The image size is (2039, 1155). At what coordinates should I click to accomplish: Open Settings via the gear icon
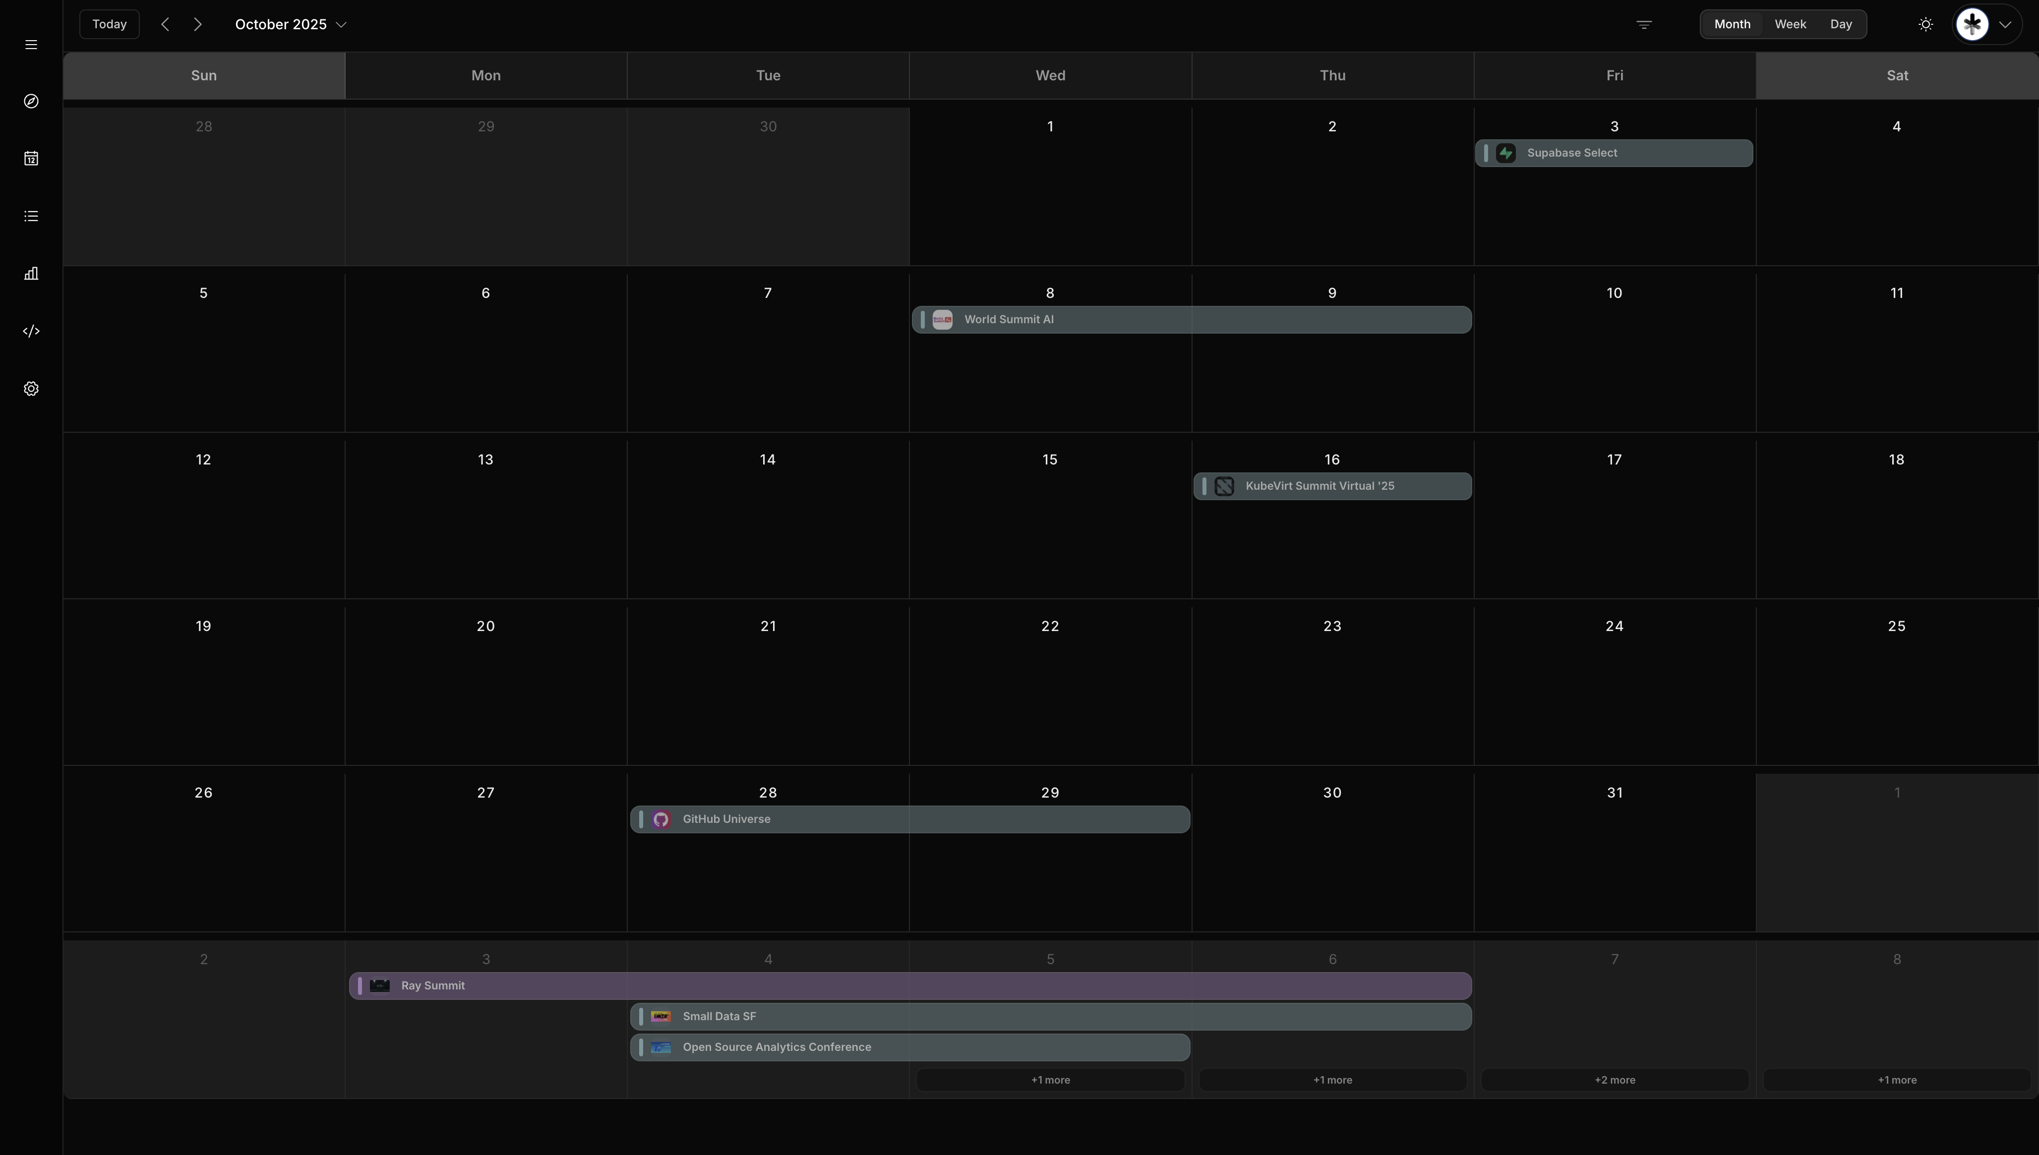pos(31,389)
